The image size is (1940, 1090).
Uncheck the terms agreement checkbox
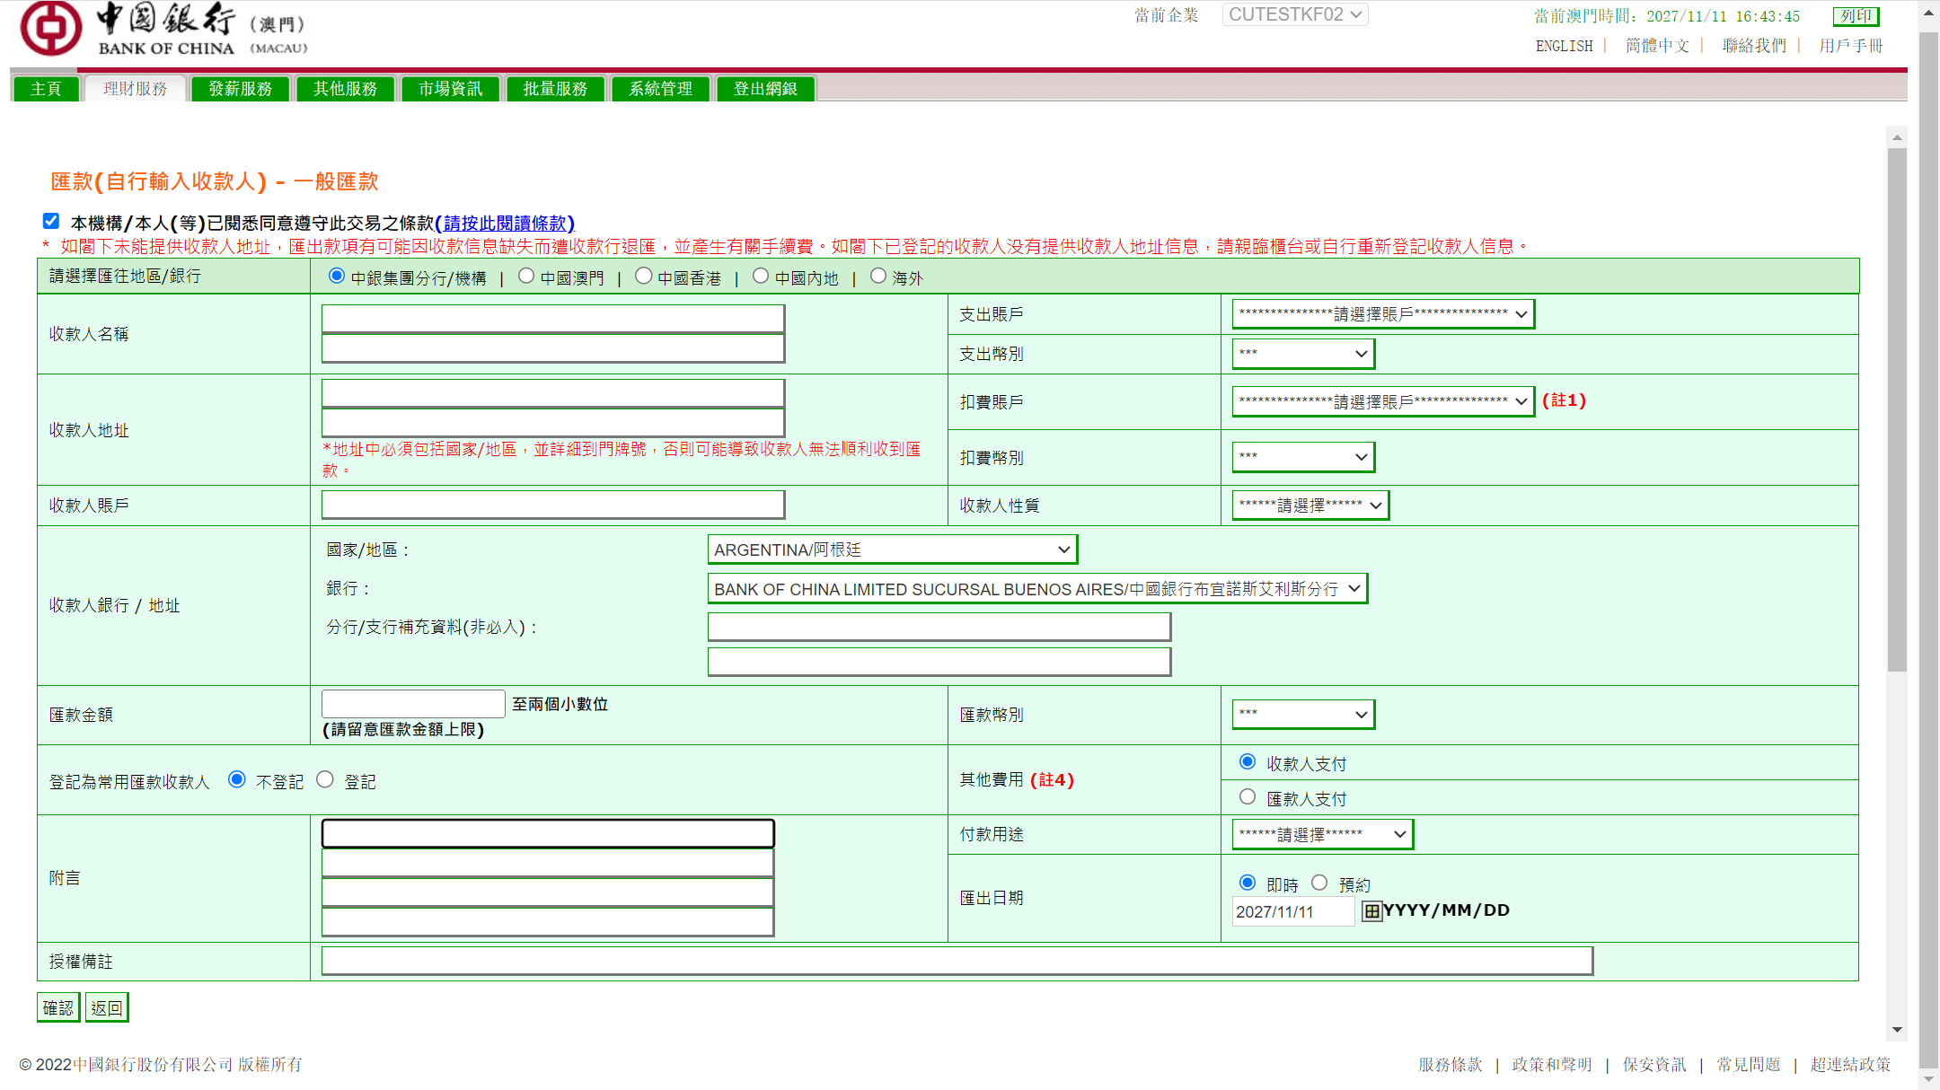point(51,221)
